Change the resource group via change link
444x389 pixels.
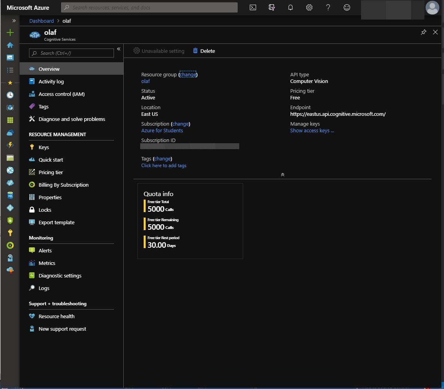coord(188,74)
